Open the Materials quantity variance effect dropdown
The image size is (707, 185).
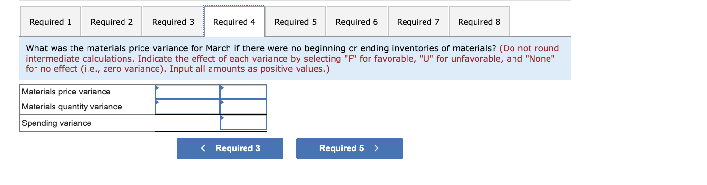(x=244, y=107)
